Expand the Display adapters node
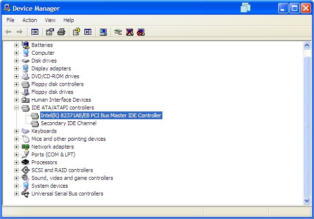 16,68
